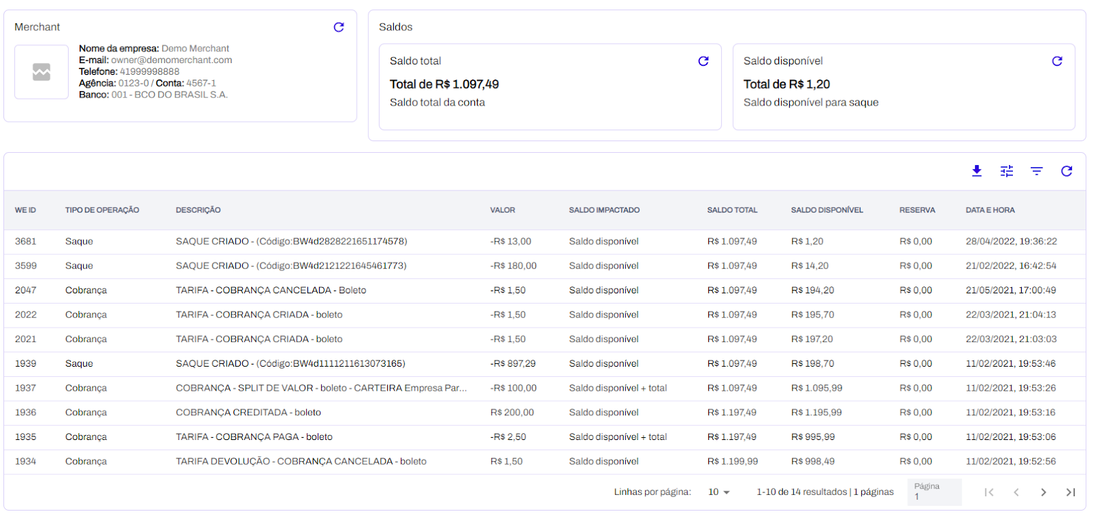Viewport: 1098px width, 514px height.
Task: Click TARIFA - COBRANÇA CANCELADA - Boleto description
Action: (271, 291)
